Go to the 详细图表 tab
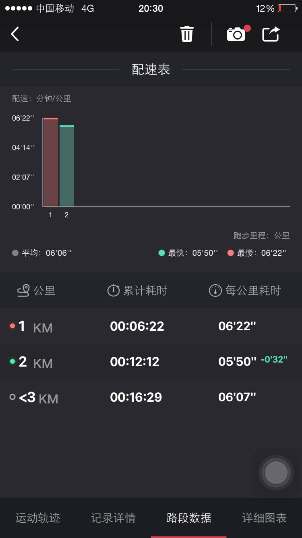302x538 pixels. 264,518
